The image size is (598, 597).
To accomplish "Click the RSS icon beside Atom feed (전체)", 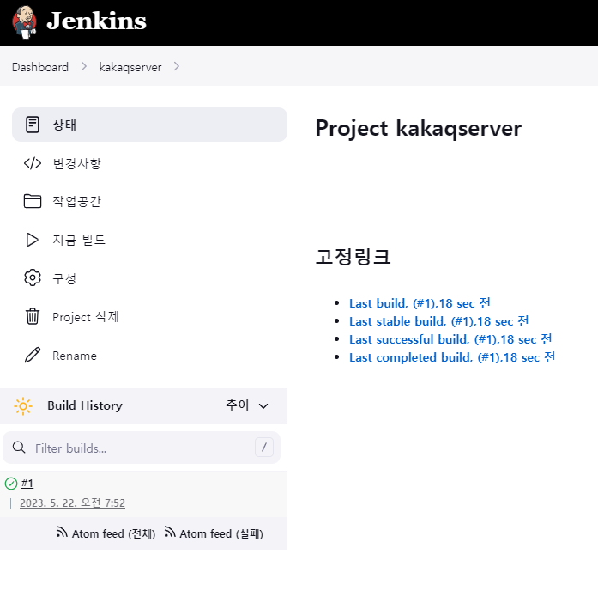I will pos(62,532).
